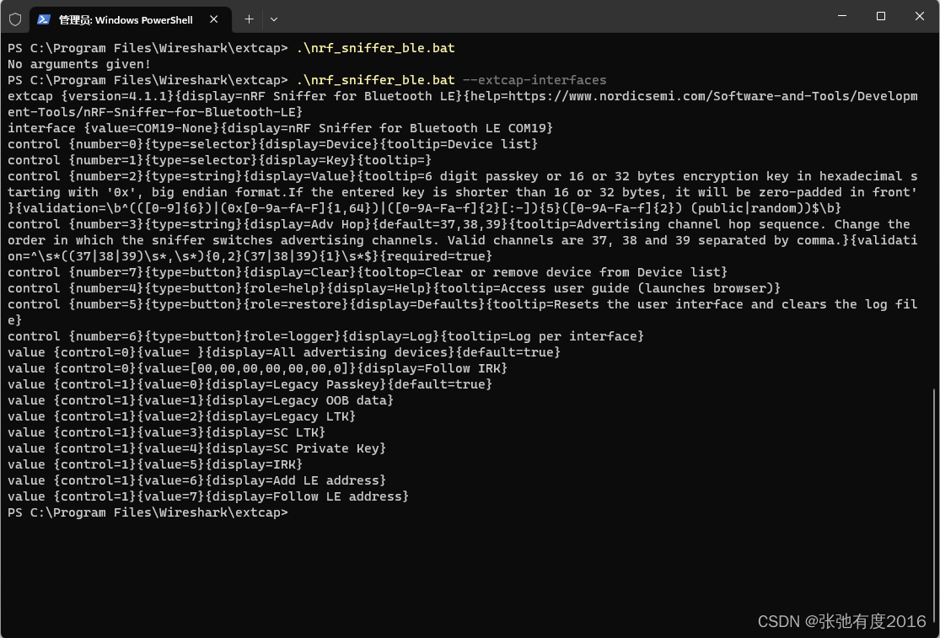Viewport: 940px width, 638px height.
Task: Click the terminal vertical scrollbar thumb
Action: click(x=934, y=506)
